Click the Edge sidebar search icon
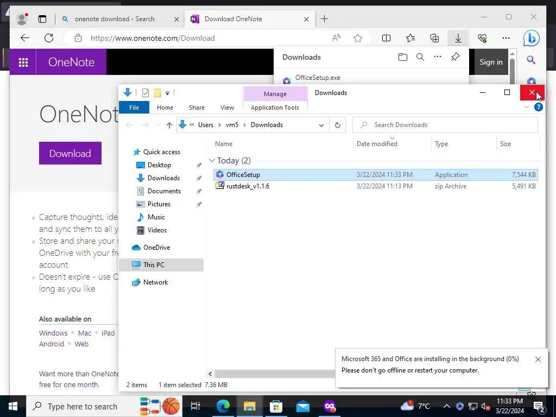Screen dimensions: 556x417 coord(531,60)
